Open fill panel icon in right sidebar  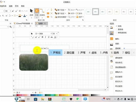coord(111,27)
